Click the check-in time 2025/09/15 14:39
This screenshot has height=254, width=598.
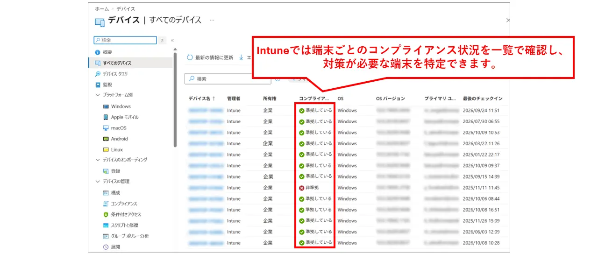click(x=481, y=176)
